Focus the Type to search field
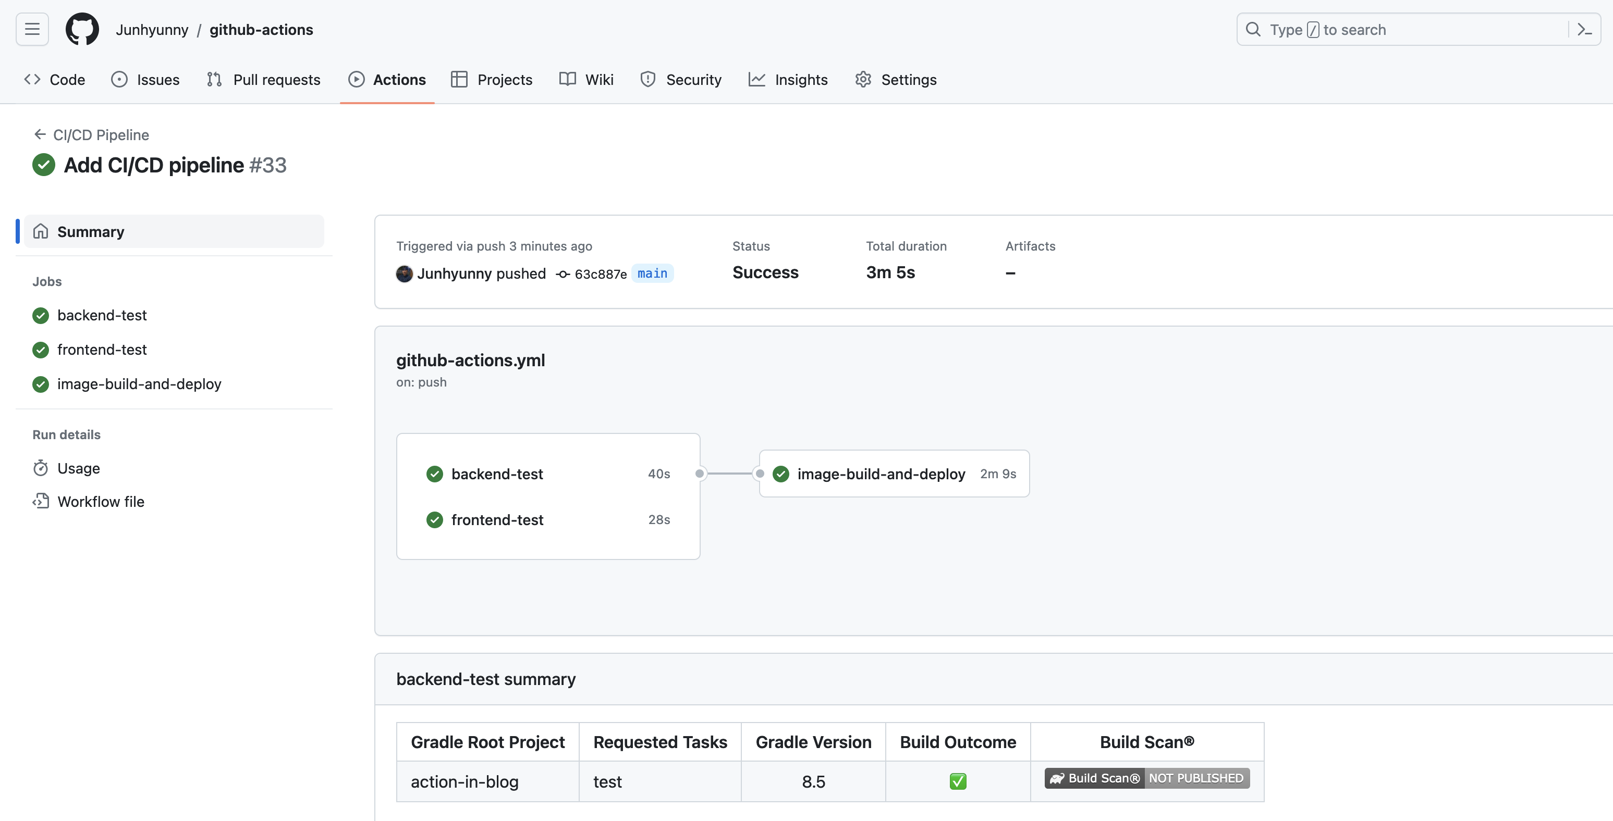This screenshot has height=821, width=1613. tap(1402, 29)
